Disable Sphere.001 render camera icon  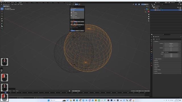(x=181, y=10)
